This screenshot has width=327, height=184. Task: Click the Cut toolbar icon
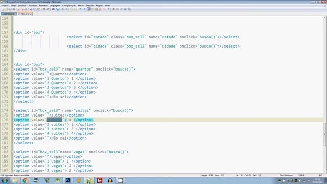31,9
